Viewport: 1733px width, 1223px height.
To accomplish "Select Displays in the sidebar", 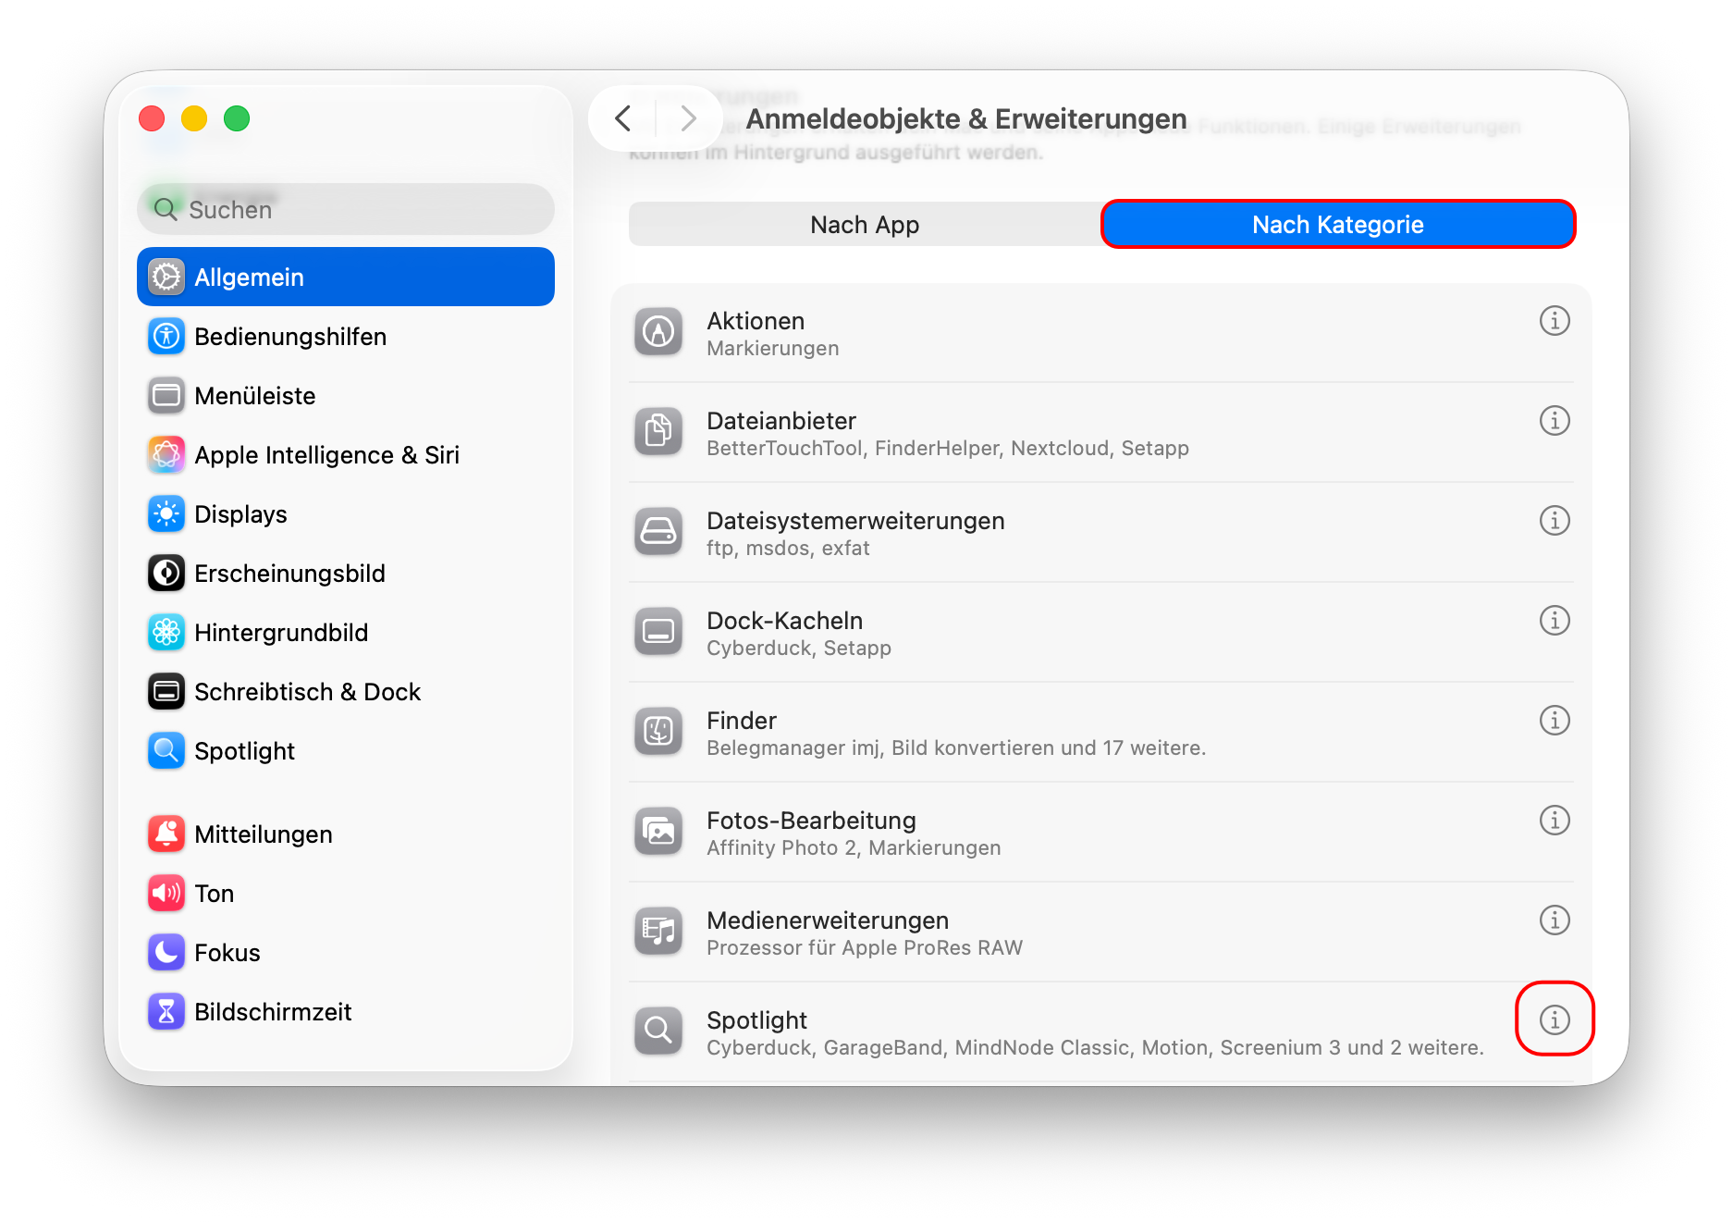I will point(240,514).
